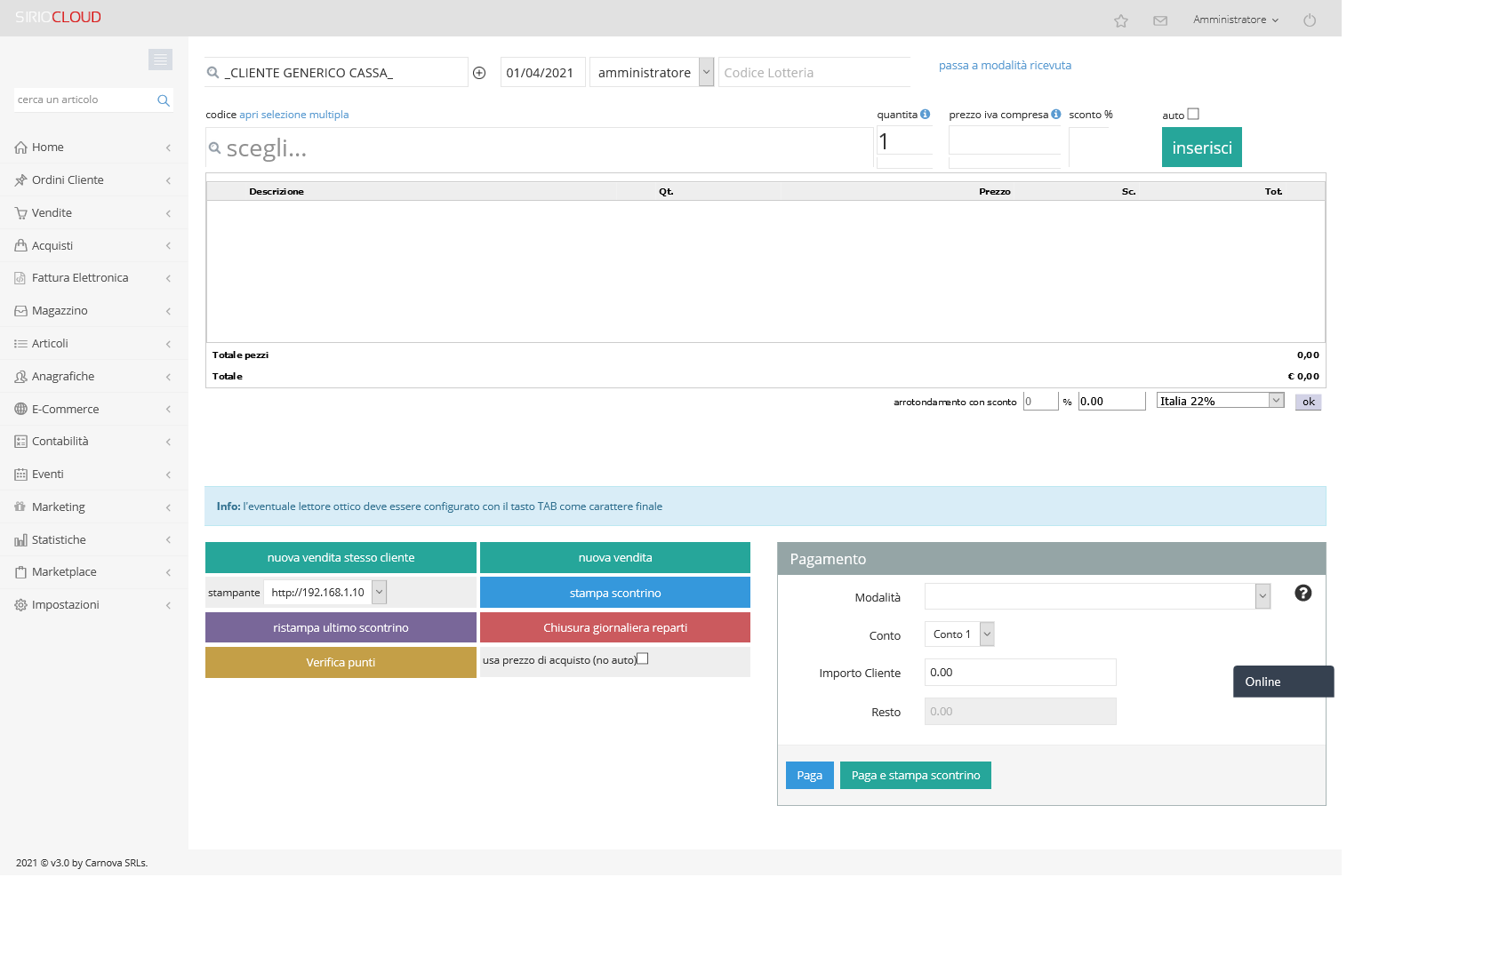Click the prezzo iva compresa info icon
1491x973 pixels.
(x=1056, y=114)
